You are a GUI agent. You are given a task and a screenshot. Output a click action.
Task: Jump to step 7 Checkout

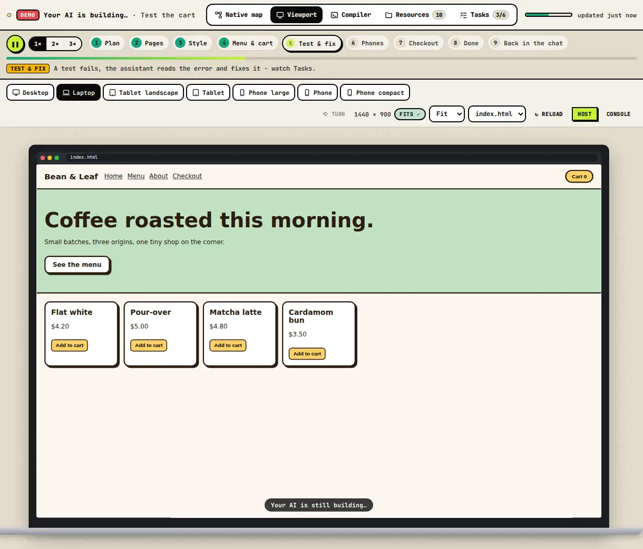click(x=418, y=43)
